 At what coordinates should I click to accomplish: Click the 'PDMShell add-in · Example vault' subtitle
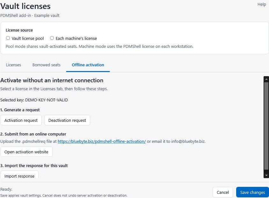pos(30,15)
